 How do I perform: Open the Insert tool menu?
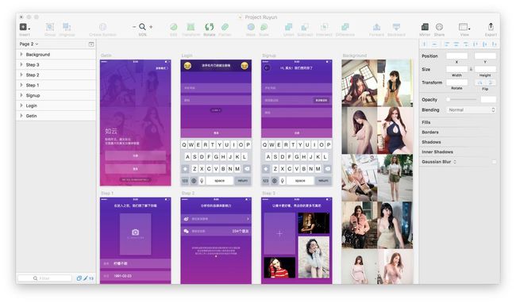tap(24, 27)
